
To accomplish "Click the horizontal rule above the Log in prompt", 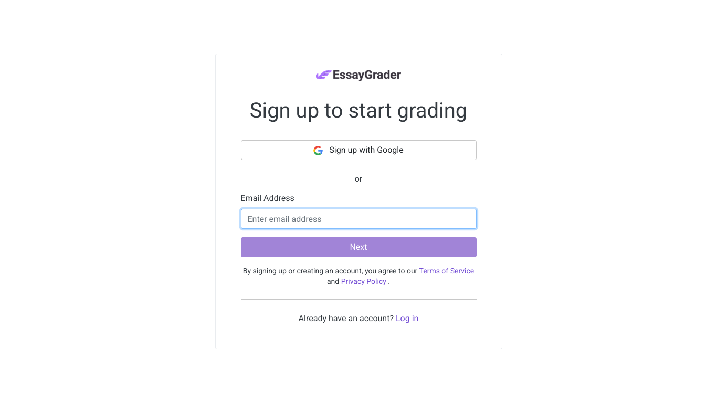I will pyautogui.click(x=358, y=299).
